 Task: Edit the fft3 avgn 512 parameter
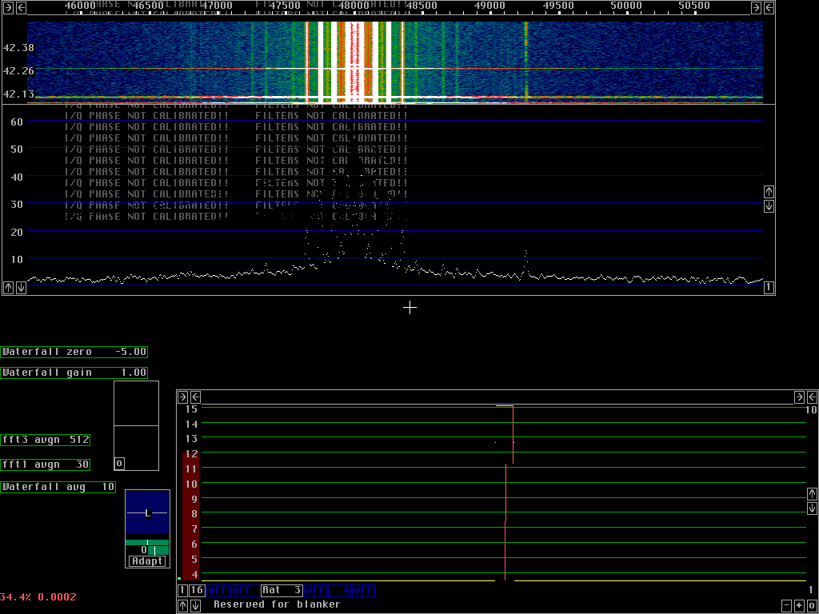coord(46,441)
